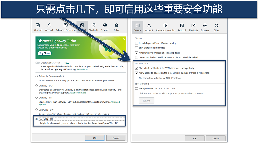Click OK in the General window
Screen dimensions: 258x143
pos(195,139)
